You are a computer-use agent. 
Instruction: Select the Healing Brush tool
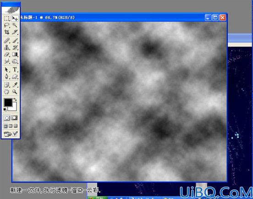tap(6, 41)
